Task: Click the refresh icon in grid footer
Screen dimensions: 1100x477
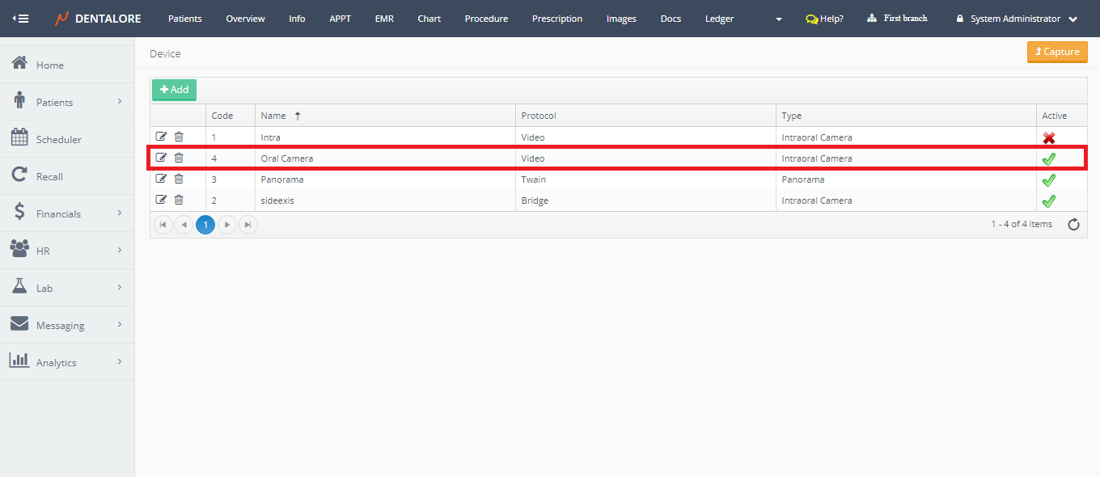Action: [x=1073, y=225]
